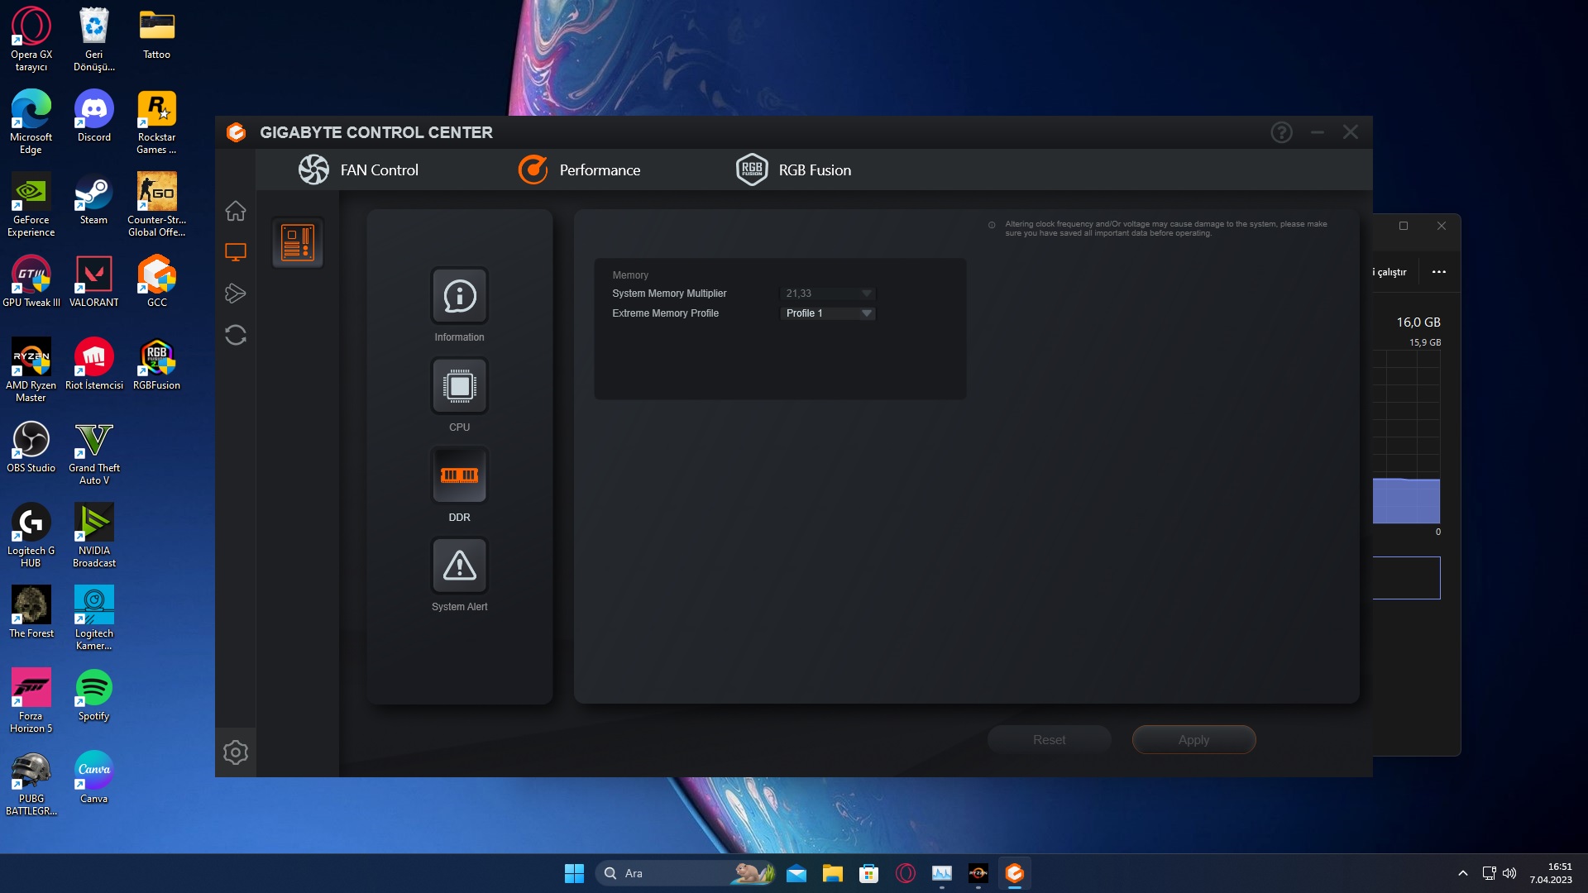This screenshot has width=1588, height=893.
Task: Click the Reset button
Action: coord(1049,740)
